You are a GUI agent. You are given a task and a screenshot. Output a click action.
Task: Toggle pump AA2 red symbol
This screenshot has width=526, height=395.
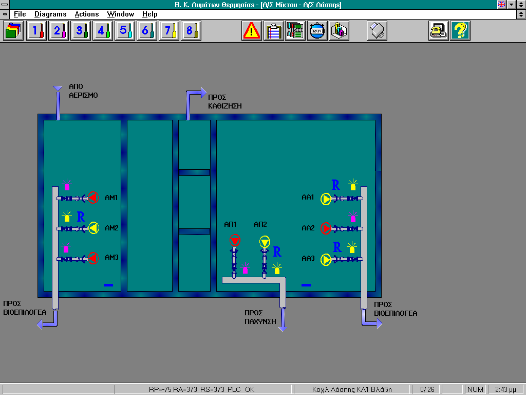coord(326,228)
